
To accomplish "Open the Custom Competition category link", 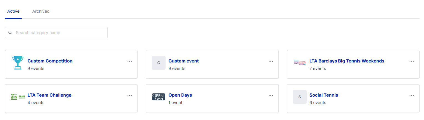I will pyautogui.click(x=50, y=61).
